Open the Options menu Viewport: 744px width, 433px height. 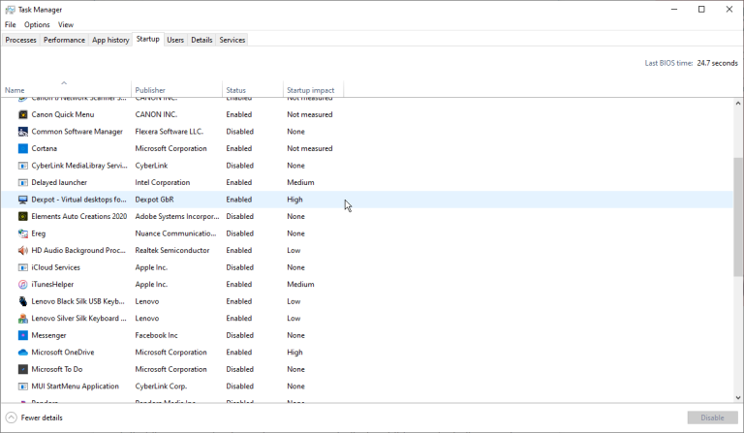pos(37,24)
